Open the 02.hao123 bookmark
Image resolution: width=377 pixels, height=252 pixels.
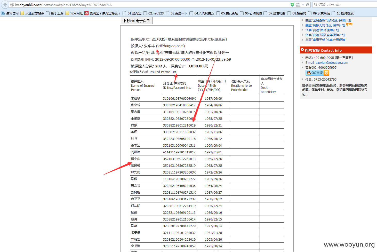(154, 13)
